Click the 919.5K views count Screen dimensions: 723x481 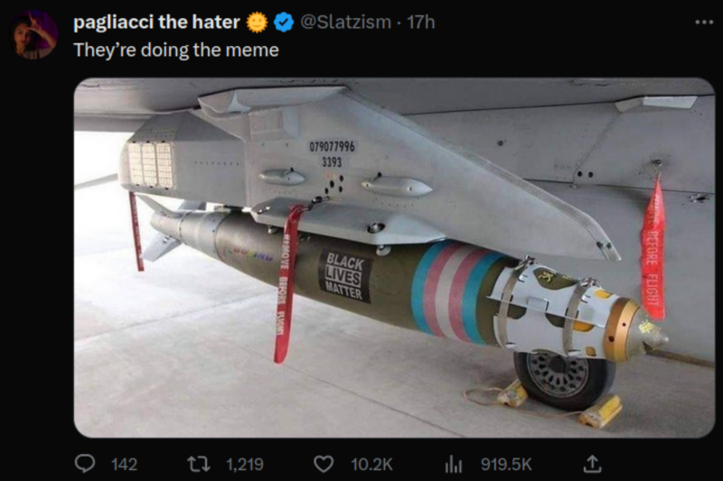pos(506,464)
